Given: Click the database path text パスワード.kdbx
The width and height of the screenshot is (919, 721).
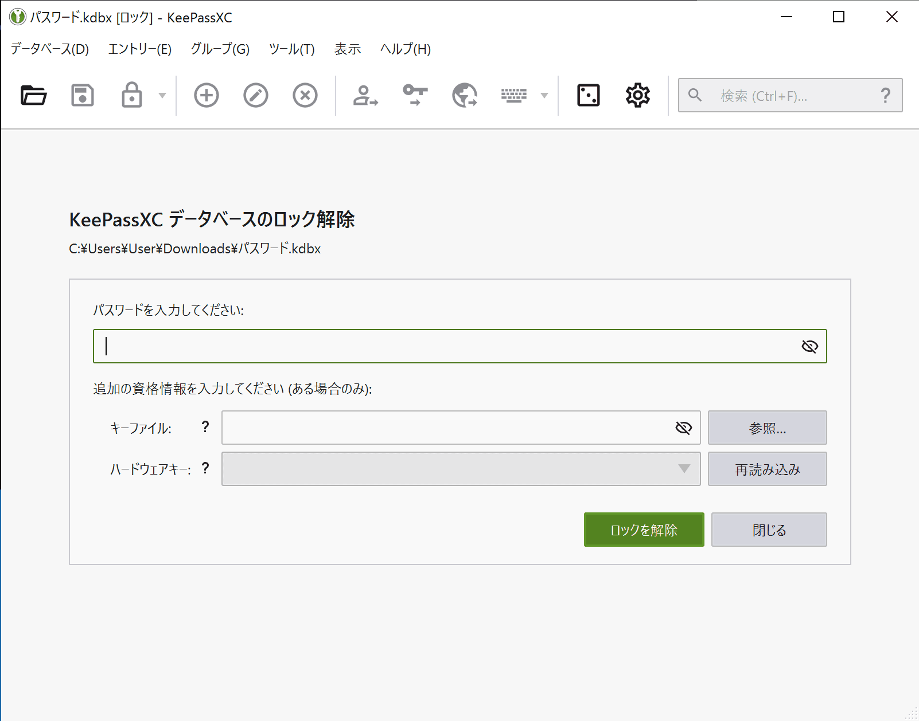Looking at the screenshot, I should pyautogui.click(x=195, y=249).
